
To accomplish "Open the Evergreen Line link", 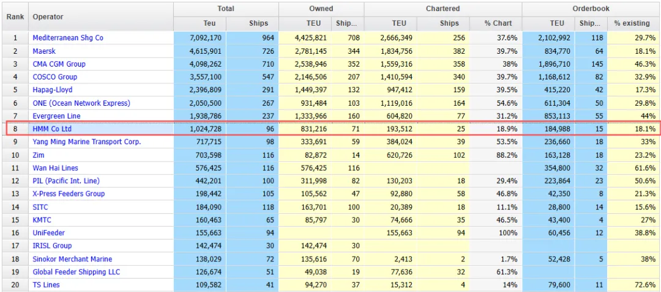I will pyautogui.click(x=56, y=116).
